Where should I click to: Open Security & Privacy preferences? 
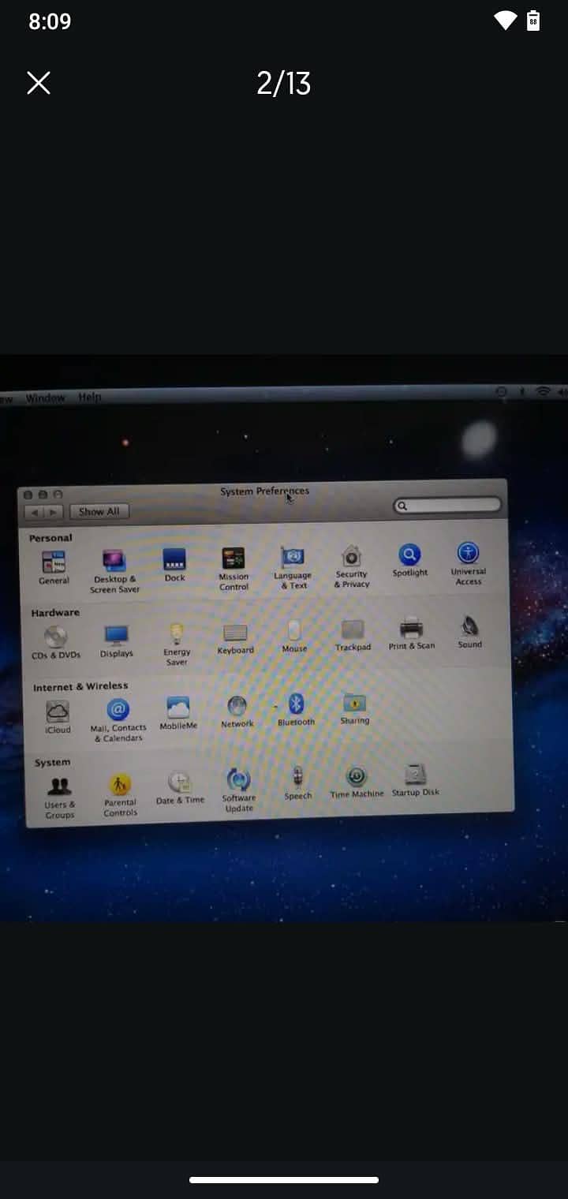tap(351, 566)
